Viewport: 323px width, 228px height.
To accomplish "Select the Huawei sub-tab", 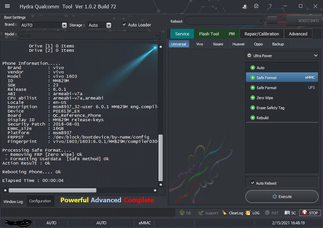I will (x=238, y=44).
